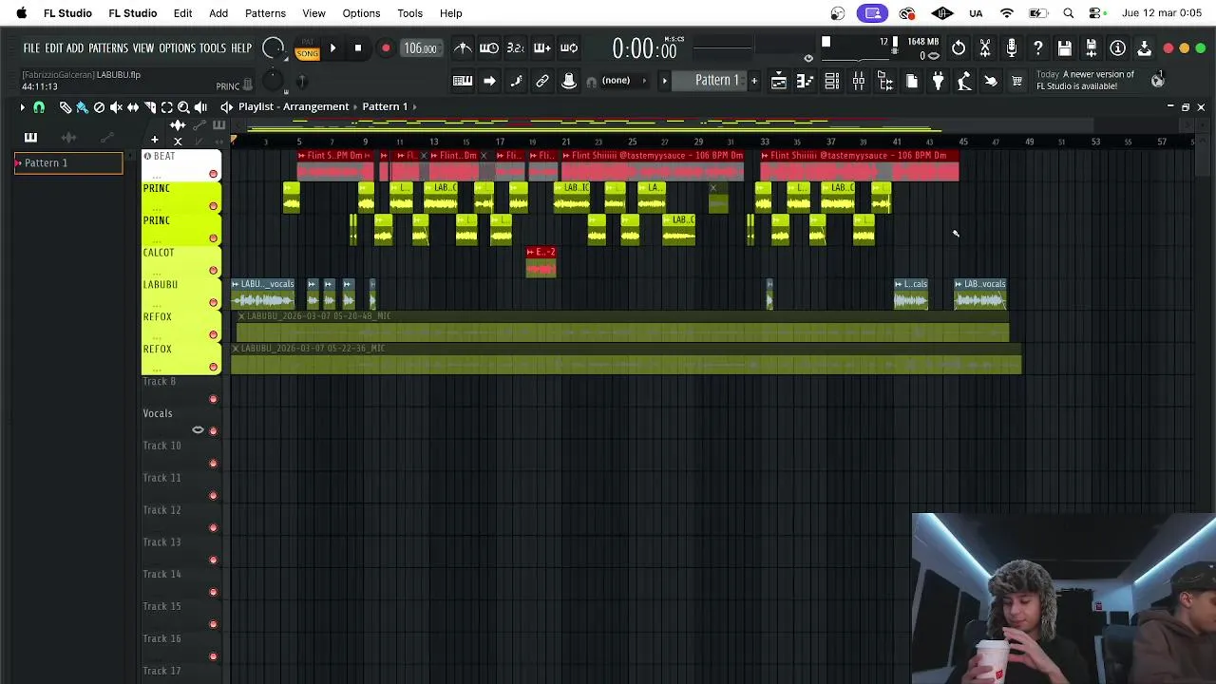Screen dimensions: 1216x684
Task: Select Pattern 1 in the pattern picker
Action: coord(68,163)
